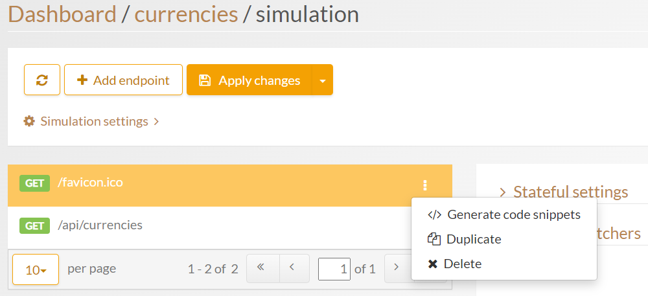Open the Dashboard breadcrumb link
648x296 pixels.
[62, 14]
